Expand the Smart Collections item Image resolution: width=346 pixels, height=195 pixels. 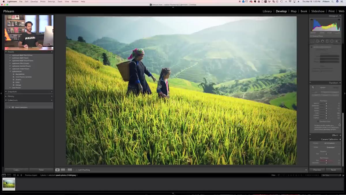(10, 107)
